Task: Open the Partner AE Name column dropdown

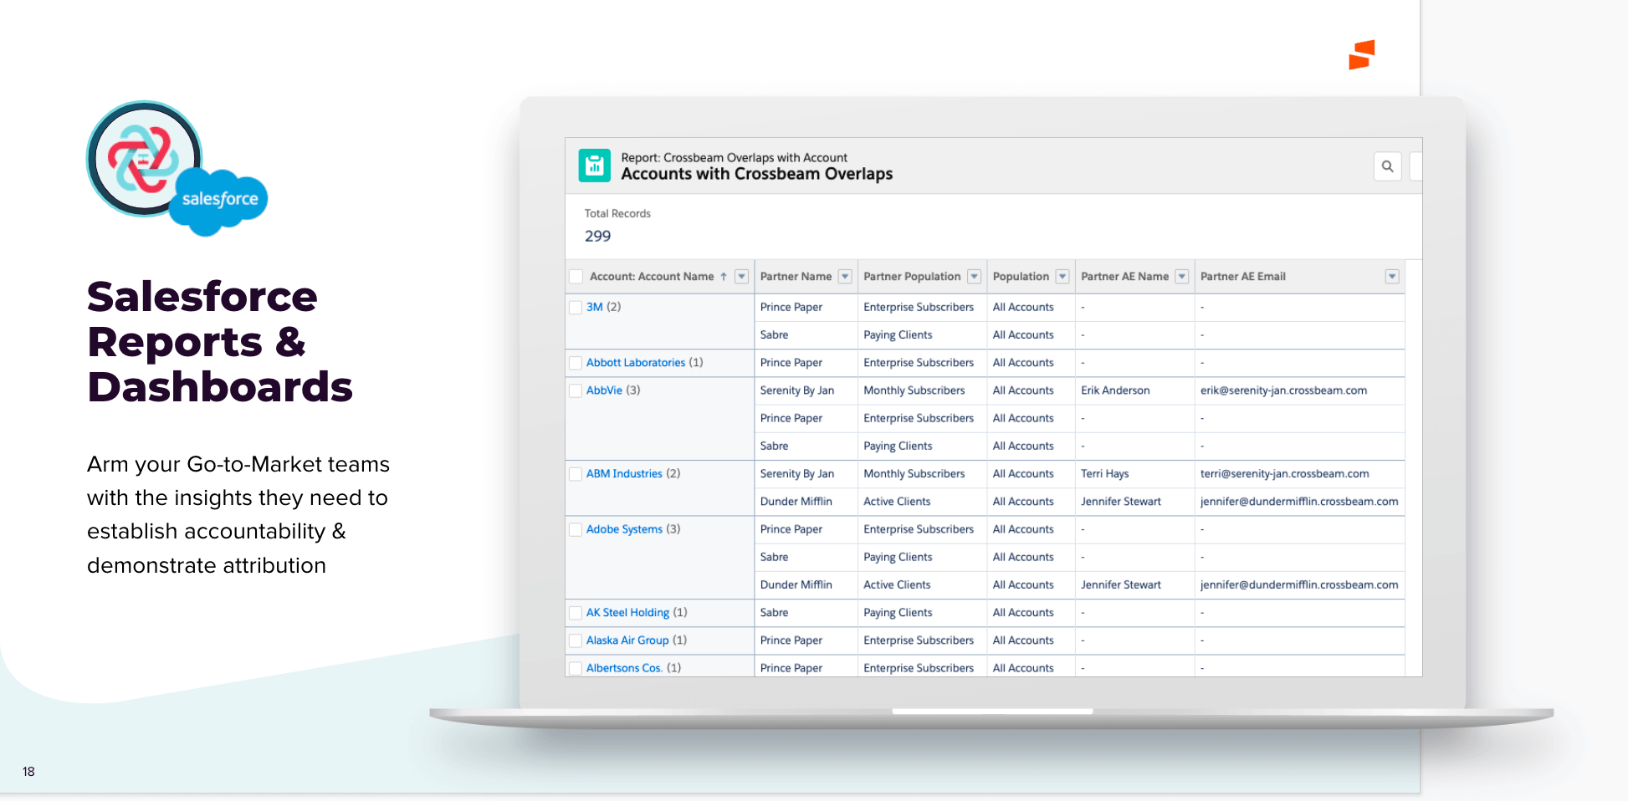Action: pos(1182,277)
